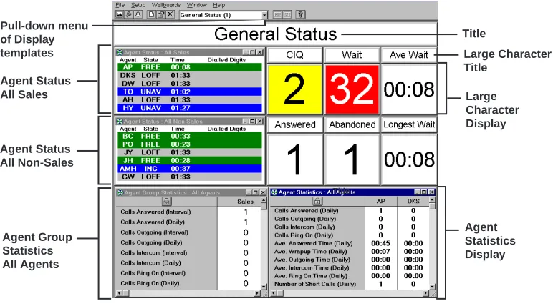The height and width of the screenshot is (306, 553).
Task: Click the system icon of Agent Statistics window
Action: click(274, 192)
